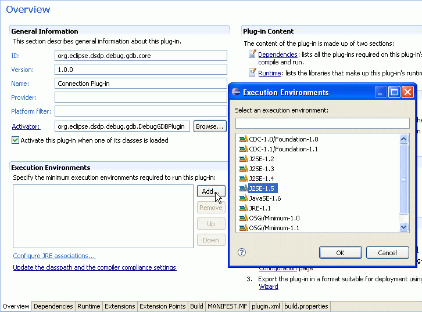
Task: Click the Eclipse icon in dialog title bar
Action: 236,92
